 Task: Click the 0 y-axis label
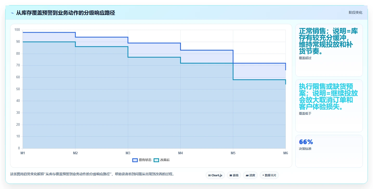[x=19, y=148]
